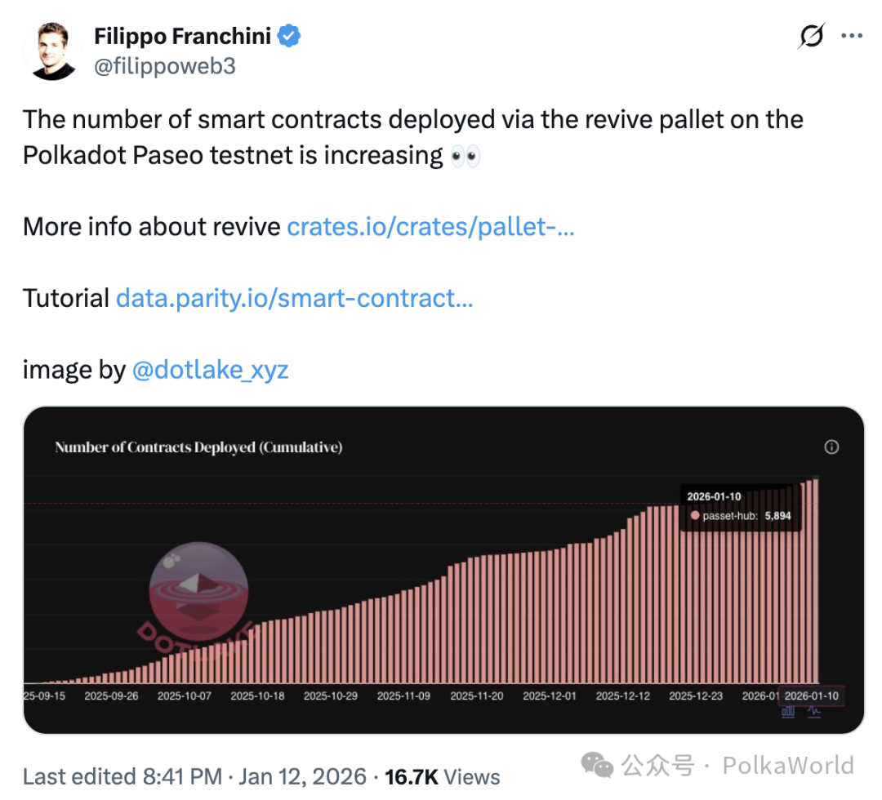Switch chart to line view icon
This screenshot has width=882, height=800.
(814, 710)
